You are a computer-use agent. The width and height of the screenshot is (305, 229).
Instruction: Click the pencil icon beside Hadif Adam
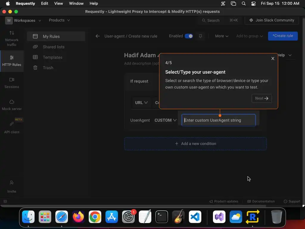158,55
